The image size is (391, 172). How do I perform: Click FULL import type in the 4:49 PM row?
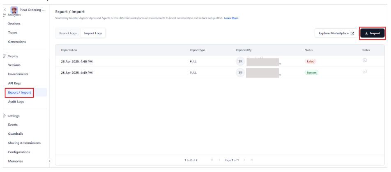(193, 73)
